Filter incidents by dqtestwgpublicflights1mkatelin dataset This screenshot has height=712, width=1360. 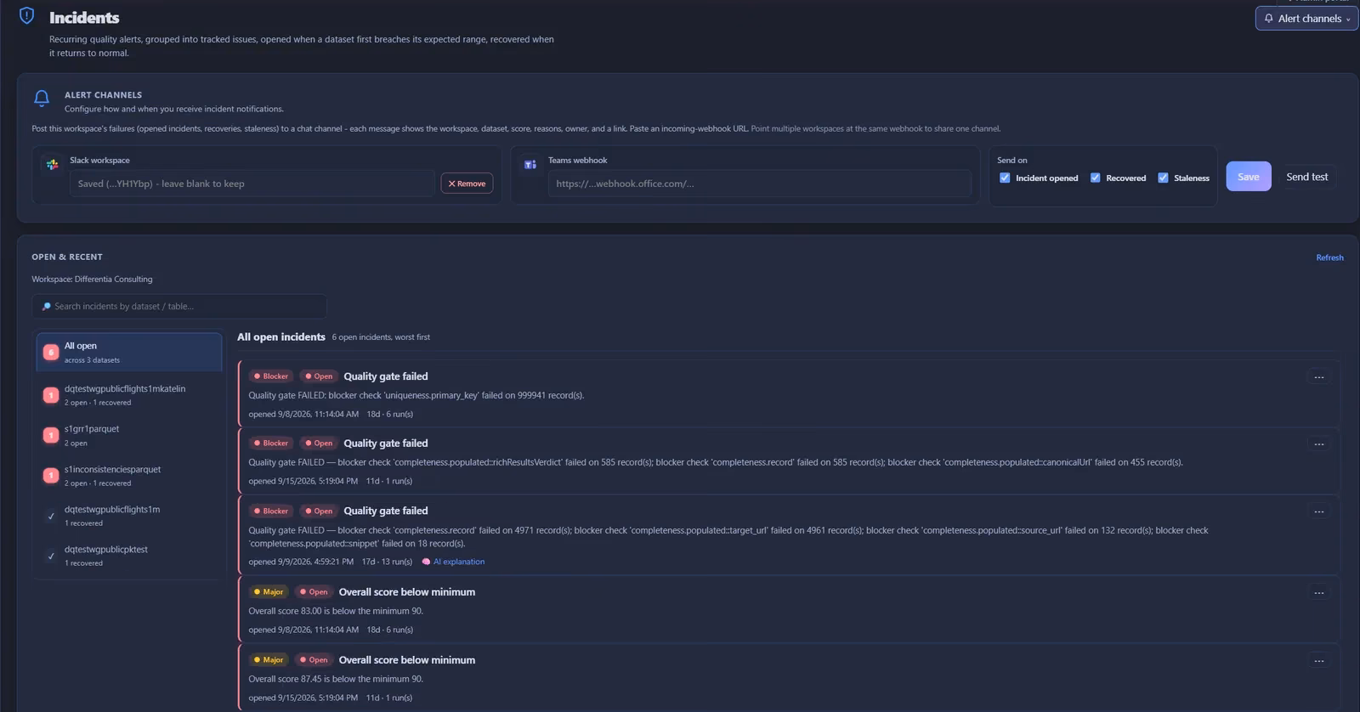pyautogui.click(x=129, y=395)
